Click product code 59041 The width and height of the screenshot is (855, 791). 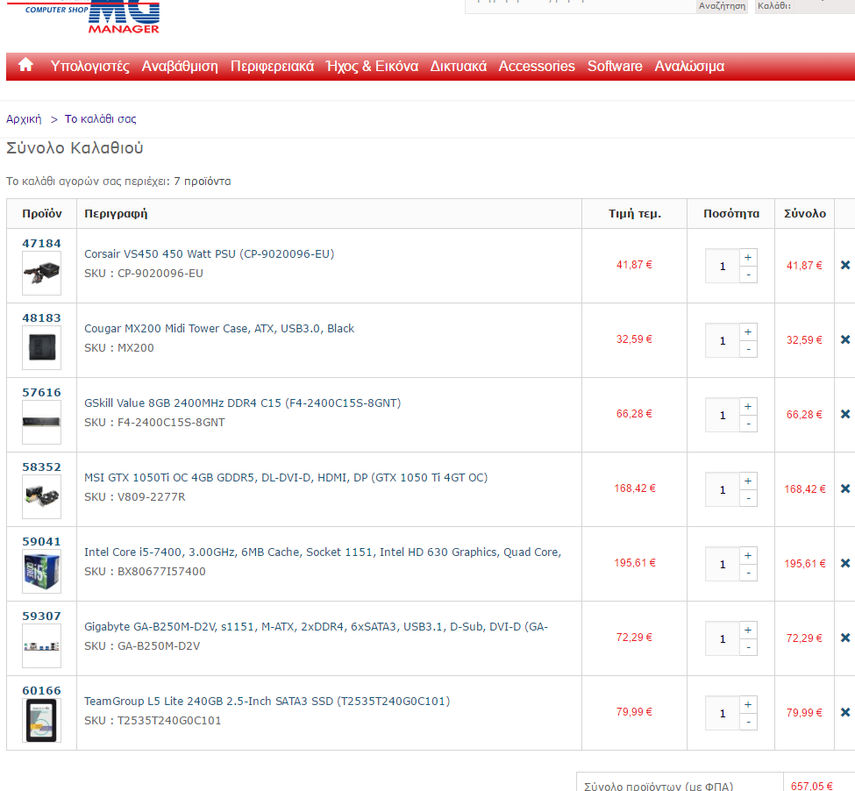(41, 541)
